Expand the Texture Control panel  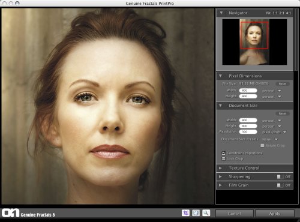[x=220, y=168]
